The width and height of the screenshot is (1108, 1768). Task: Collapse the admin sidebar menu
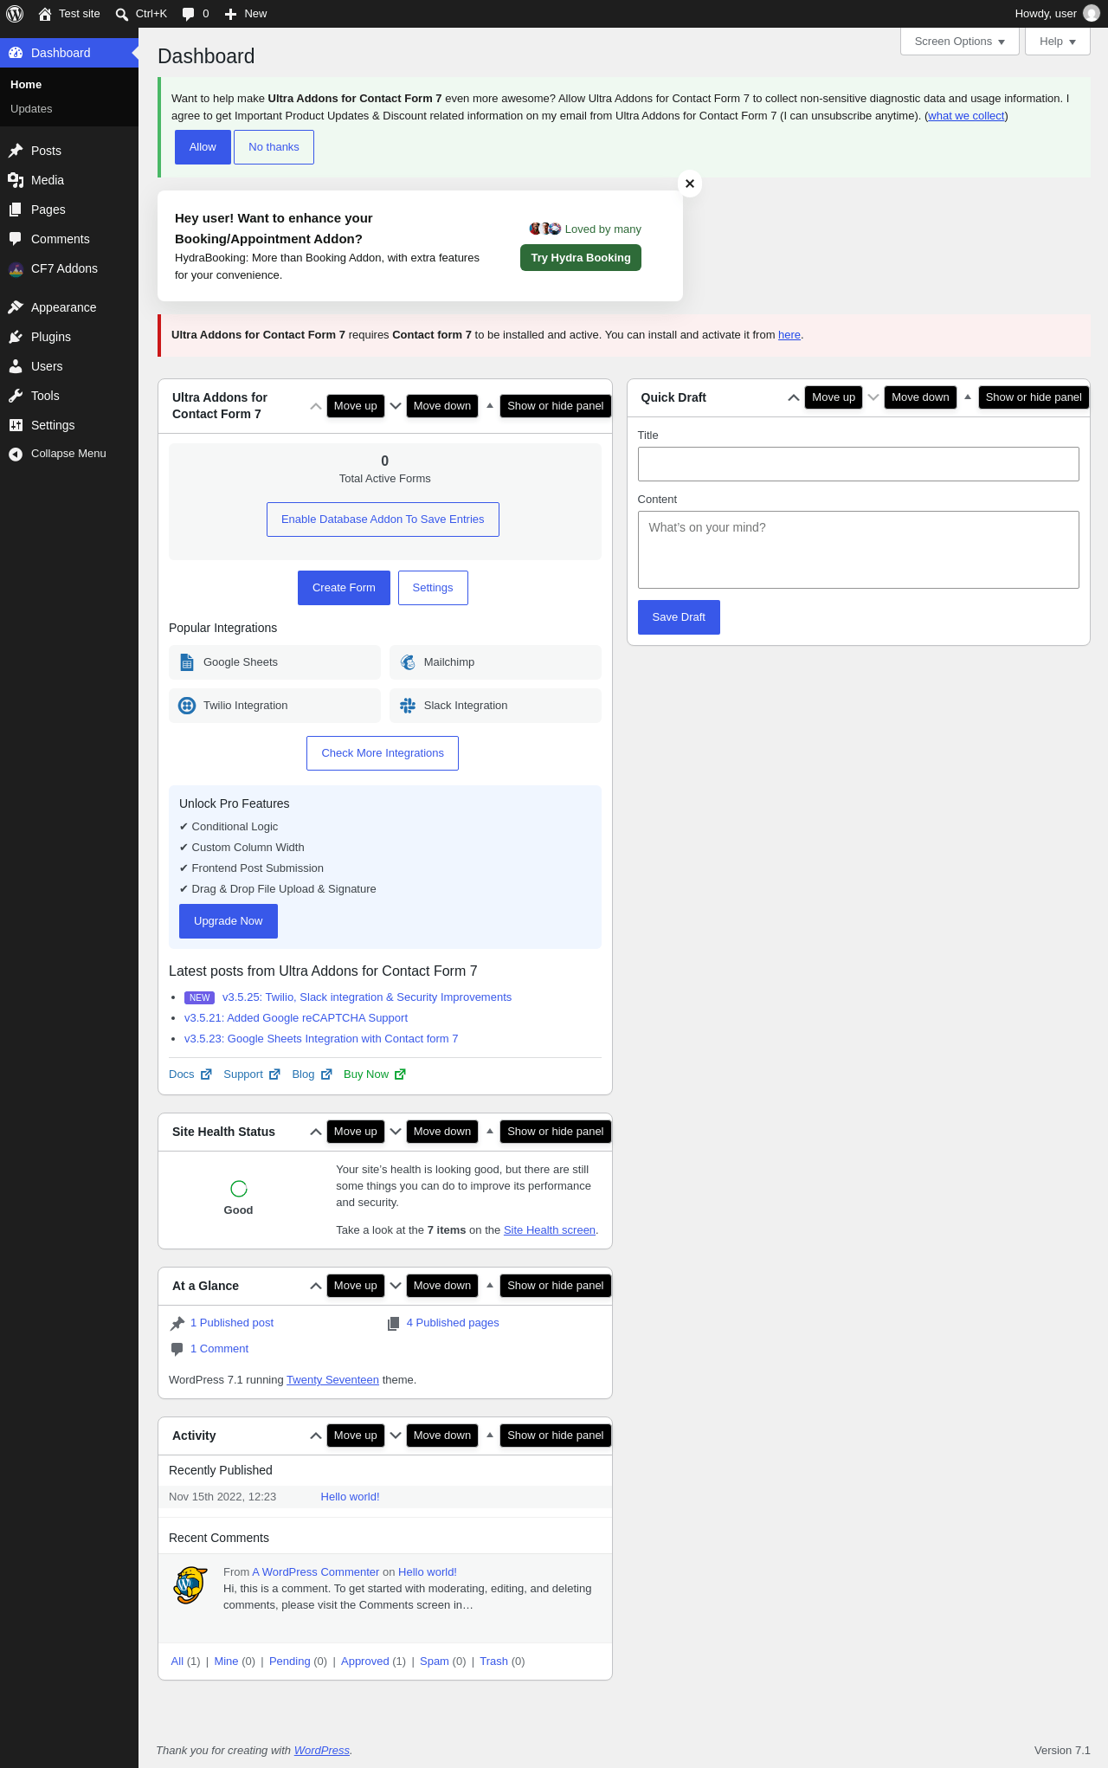(69, 454)
